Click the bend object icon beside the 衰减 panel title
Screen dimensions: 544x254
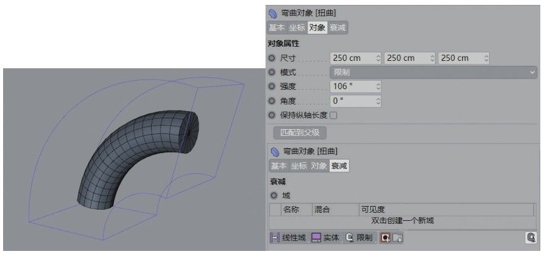click(x=275, y=152)
